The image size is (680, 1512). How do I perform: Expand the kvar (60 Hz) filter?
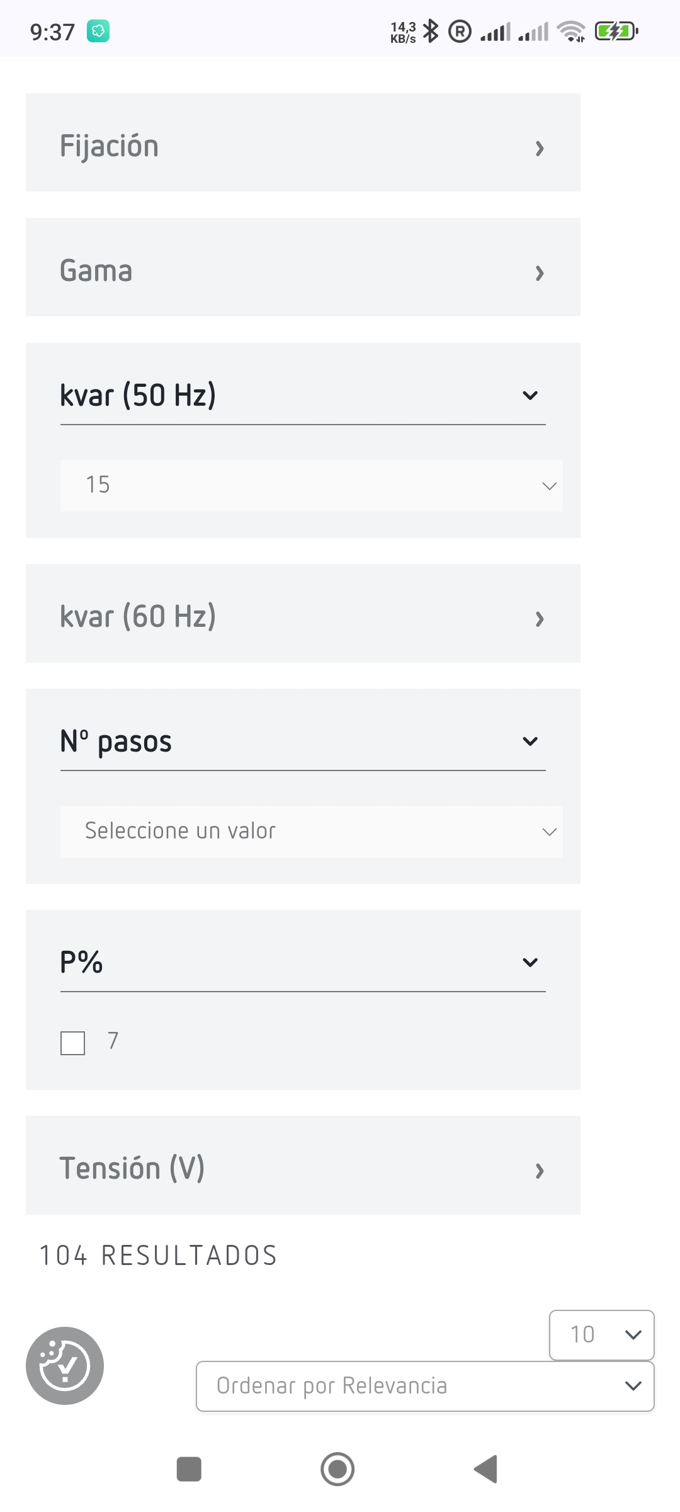tap(303, 613)
